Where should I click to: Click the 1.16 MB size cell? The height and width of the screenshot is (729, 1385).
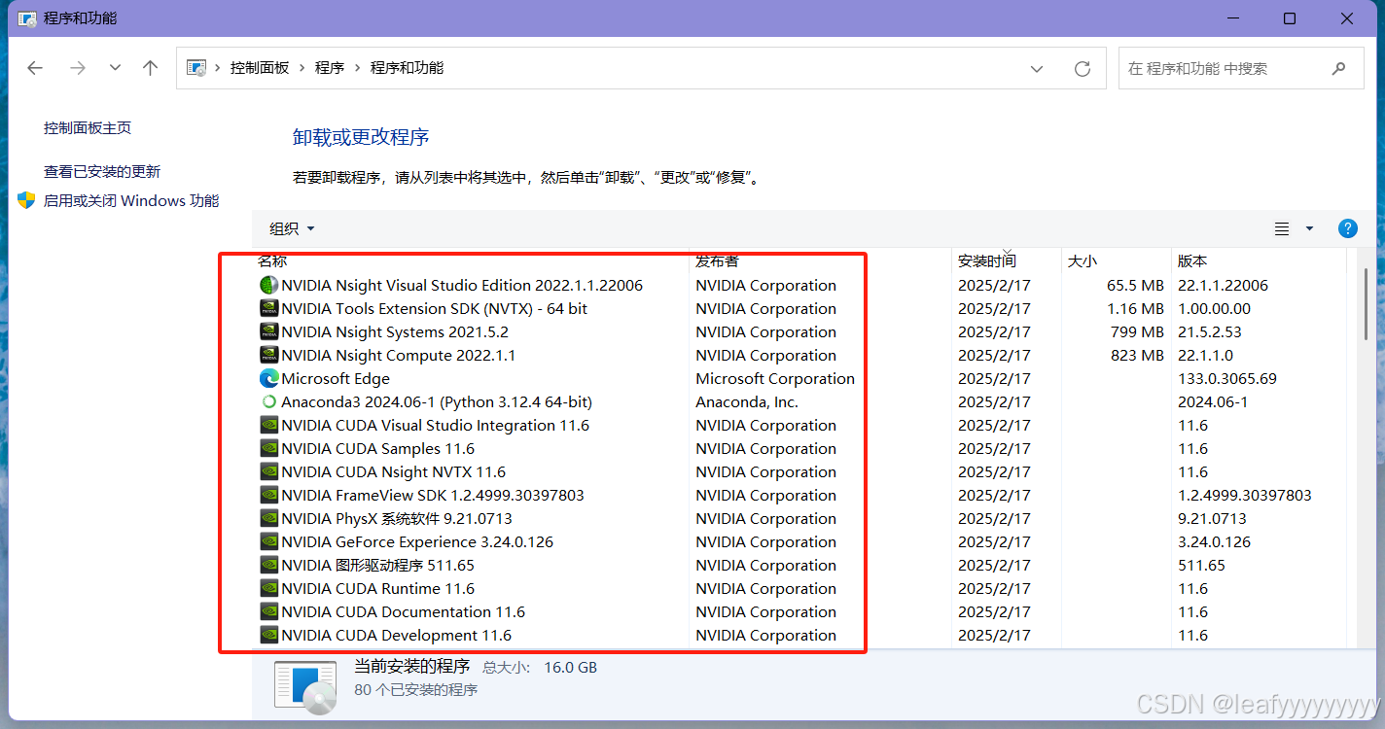(1135, 308)
